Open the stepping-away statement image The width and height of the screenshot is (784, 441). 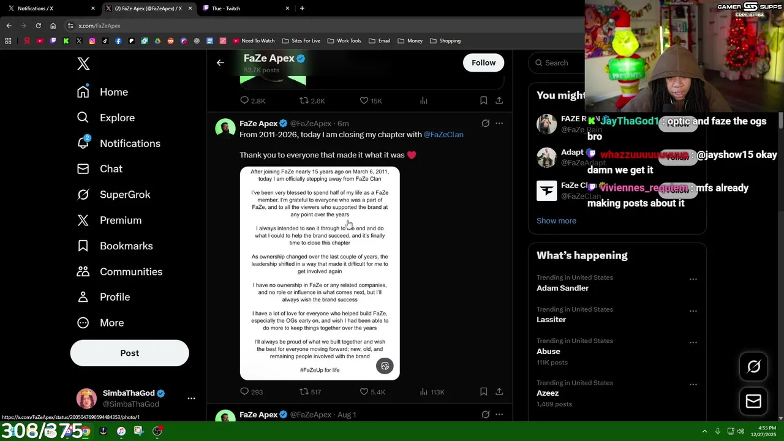[x=320, y=273]
